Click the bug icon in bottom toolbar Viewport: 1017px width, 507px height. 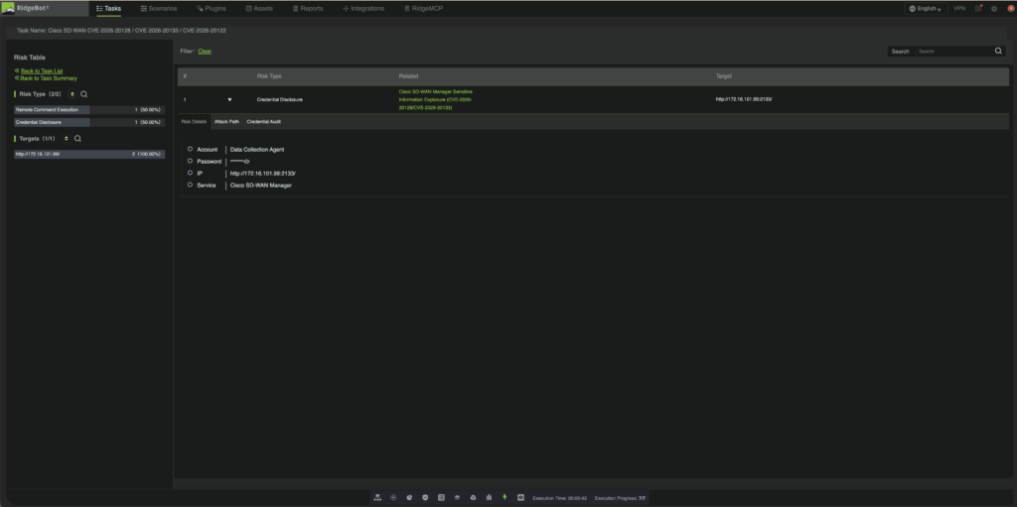(489, 497)
